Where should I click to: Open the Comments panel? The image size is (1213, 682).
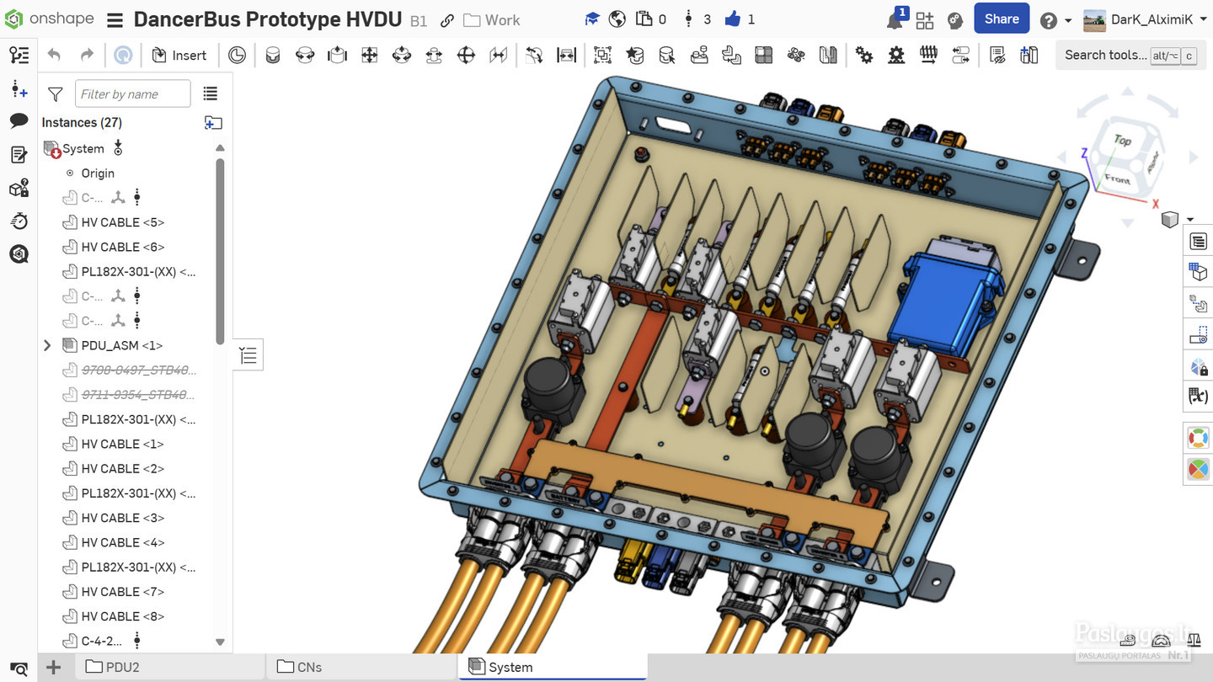click(x=19, y=121)
